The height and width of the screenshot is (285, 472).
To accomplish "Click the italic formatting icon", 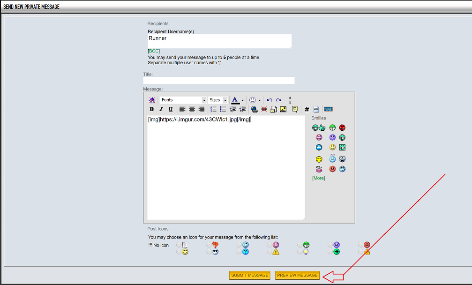I will pyautogui.click(x=161, y=109).
